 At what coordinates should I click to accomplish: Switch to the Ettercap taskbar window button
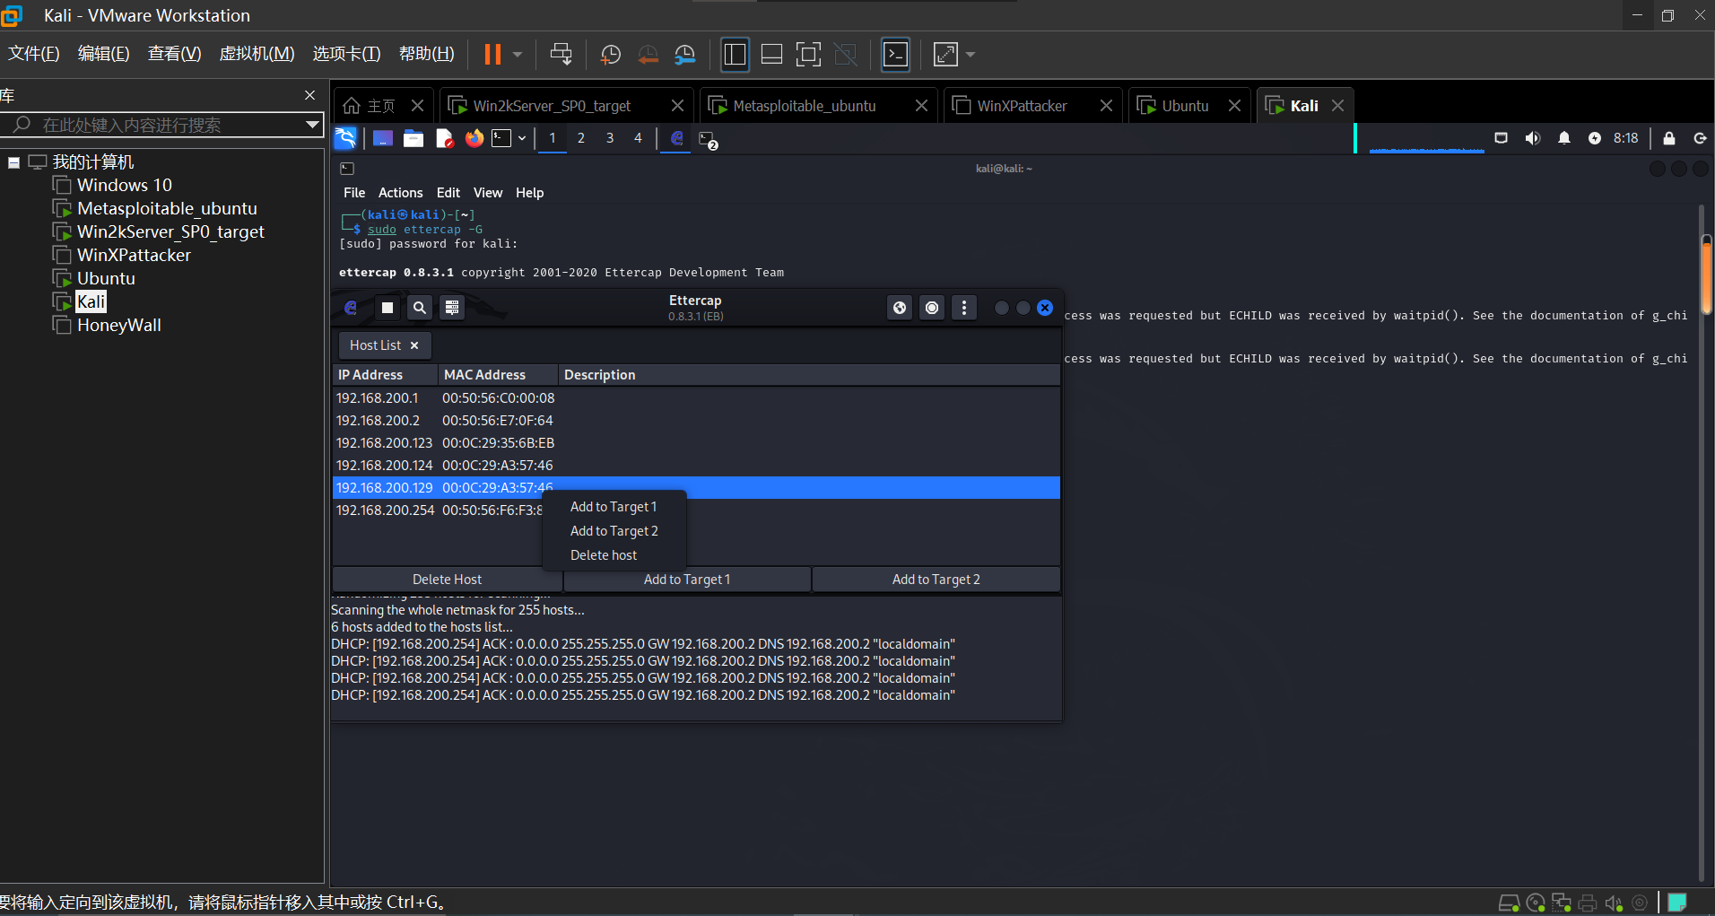677,138
